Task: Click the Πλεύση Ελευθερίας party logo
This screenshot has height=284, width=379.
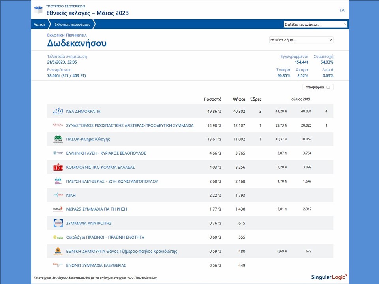Action: [x=58, y=181]
